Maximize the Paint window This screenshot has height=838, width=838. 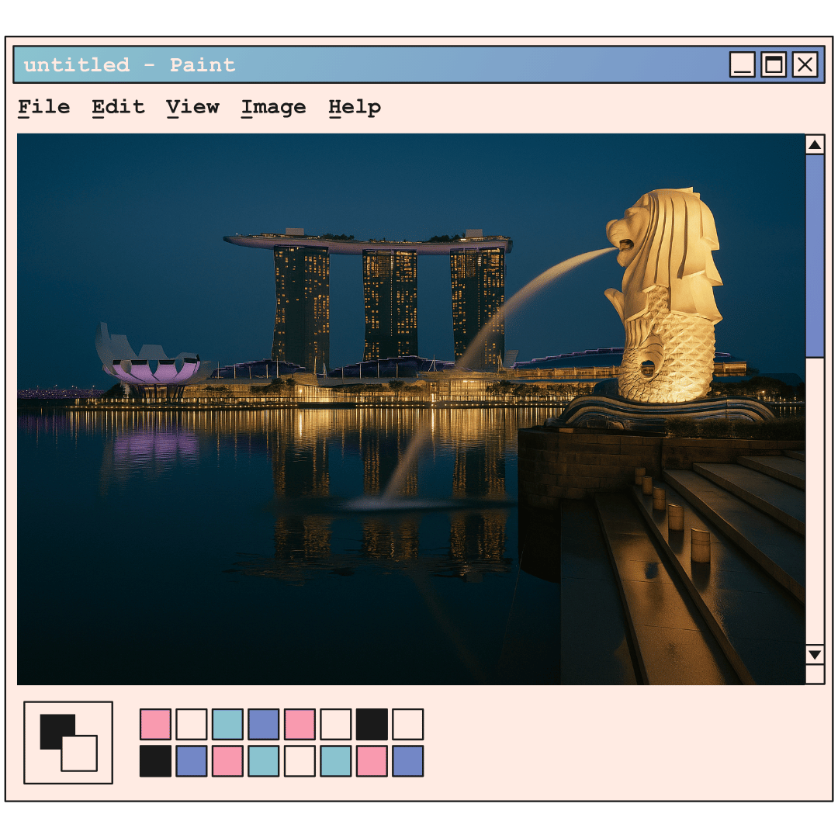(x=774, y=64)
